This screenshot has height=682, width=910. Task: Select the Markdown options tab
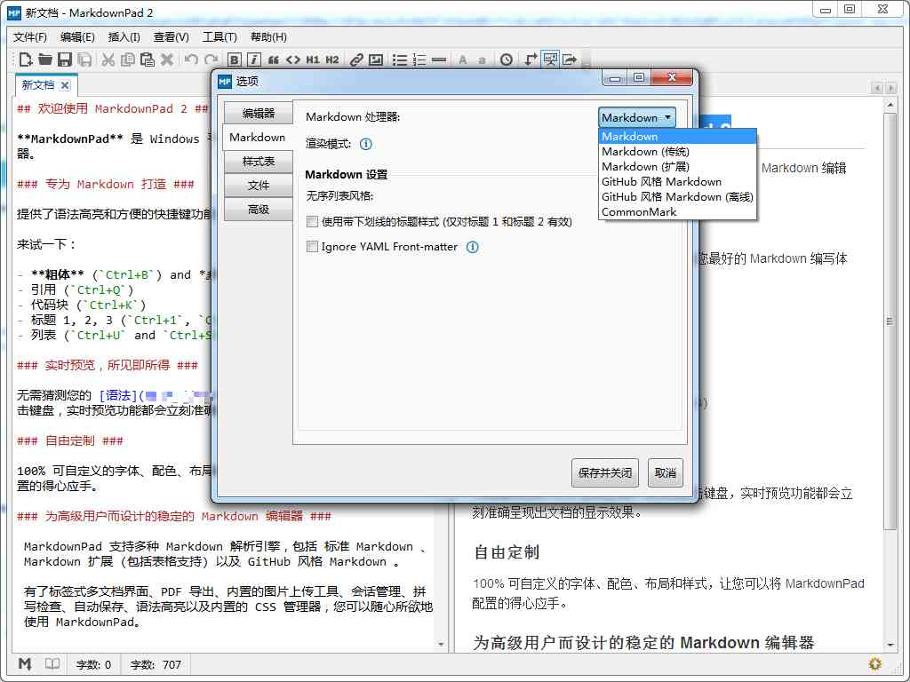pos(257,138)
